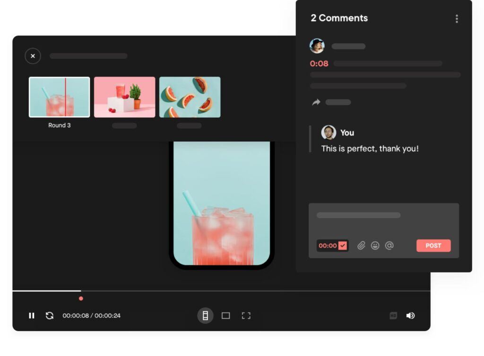Image resolution: width=484 pixels, height=356 pixels.
Task: Pause the video playback
Action: tap(32, 315)
